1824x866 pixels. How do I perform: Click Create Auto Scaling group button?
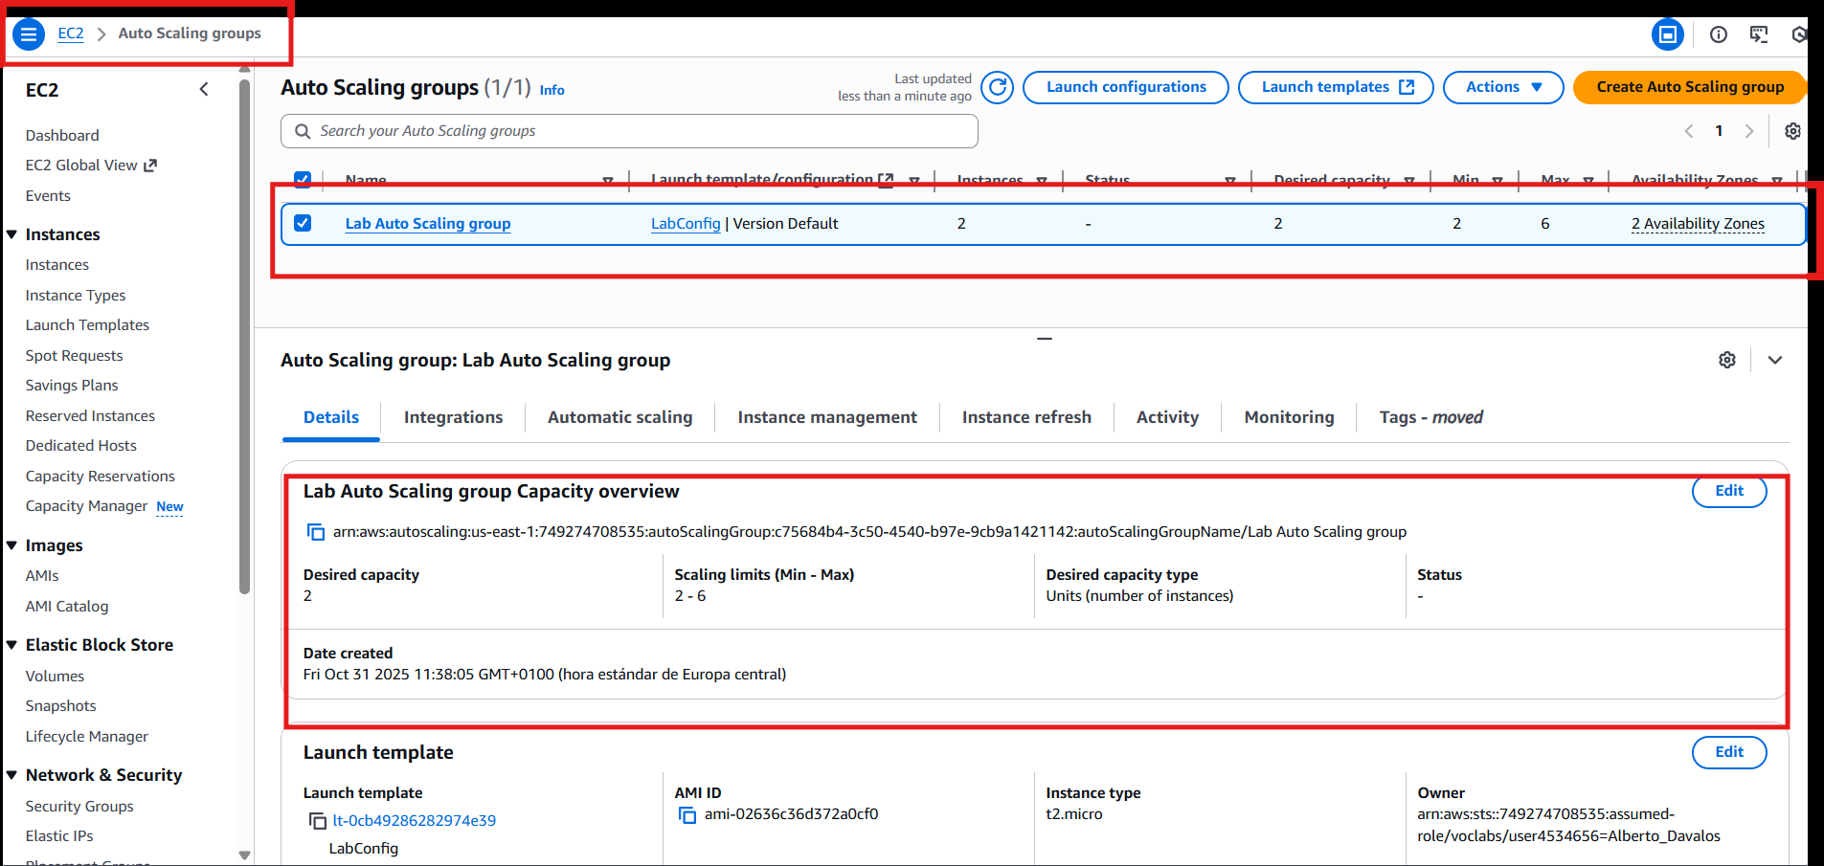(x=1689, y=87)
